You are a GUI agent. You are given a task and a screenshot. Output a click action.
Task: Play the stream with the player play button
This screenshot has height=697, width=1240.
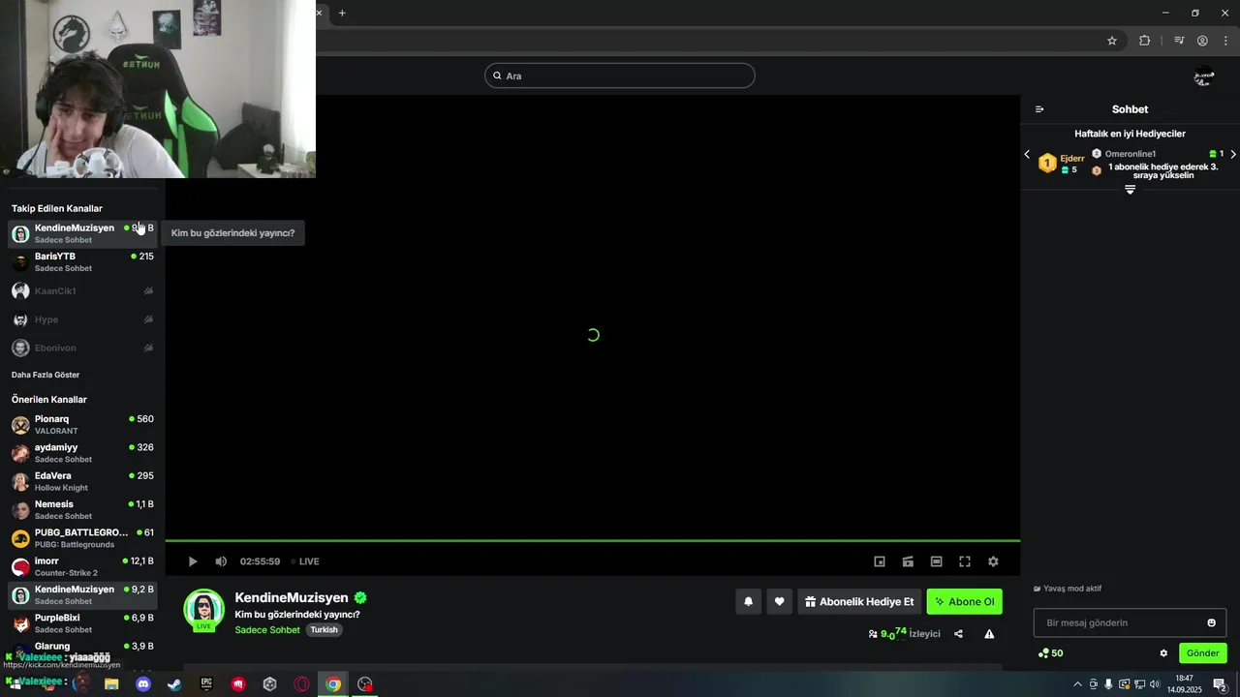coord(193,561)
